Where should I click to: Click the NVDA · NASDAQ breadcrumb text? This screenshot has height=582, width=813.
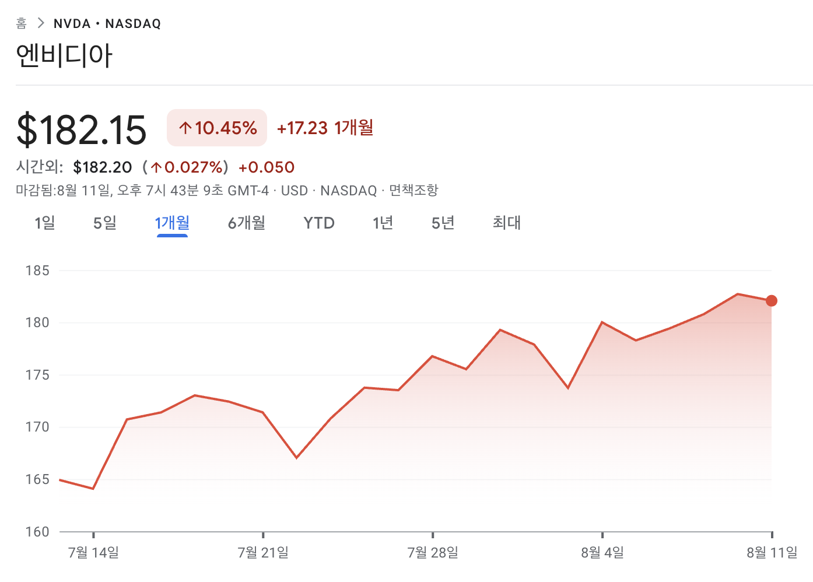(107, 24)
